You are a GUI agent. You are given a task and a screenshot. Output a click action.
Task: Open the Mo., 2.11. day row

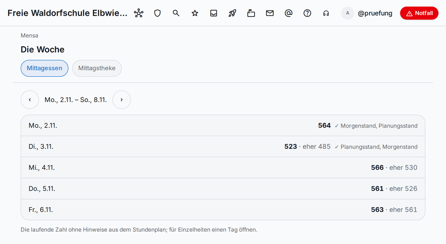pyautogui.click(x=223, y=125)
